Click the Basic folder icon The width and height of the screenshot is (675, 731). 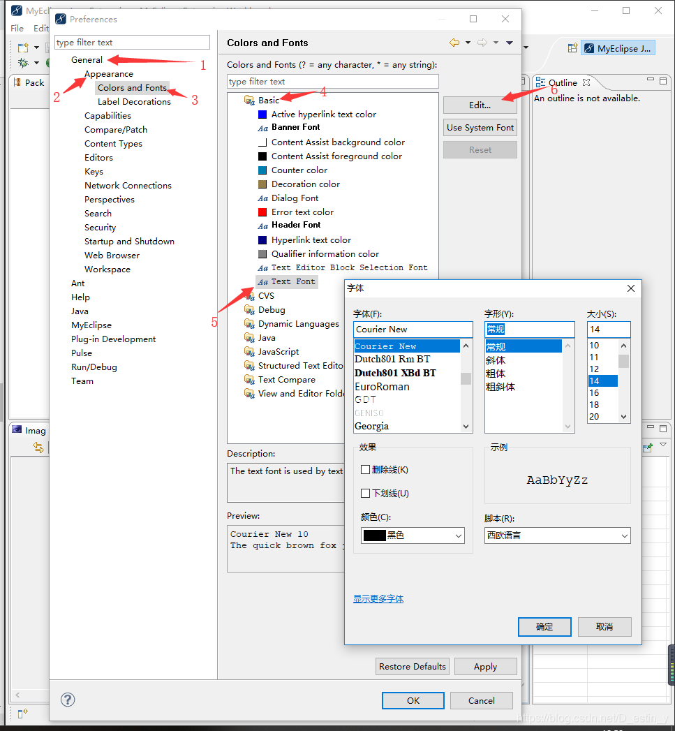[x=249, y=101]
